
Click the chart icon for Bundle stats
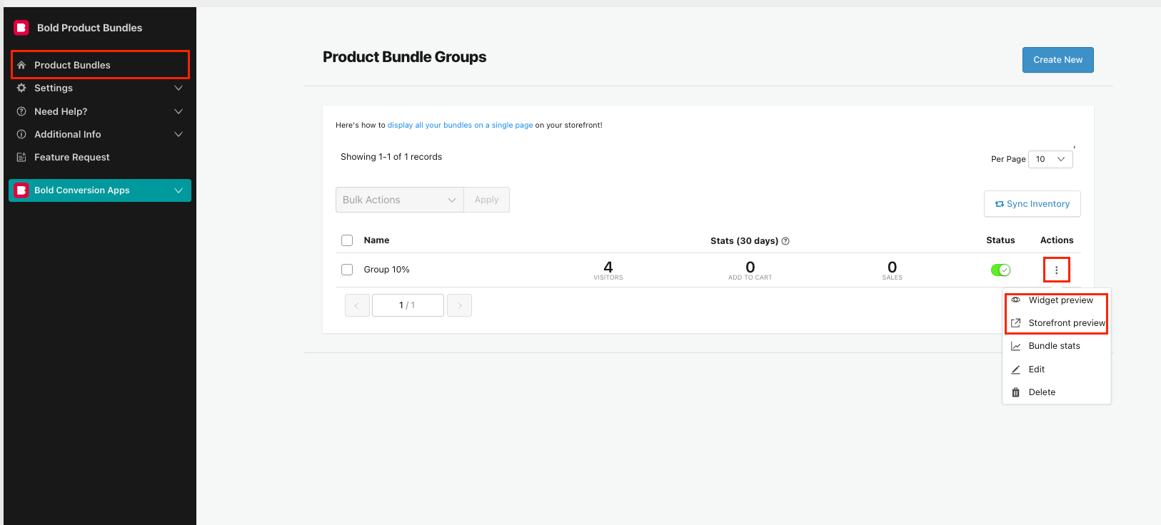click(1015, 346)
